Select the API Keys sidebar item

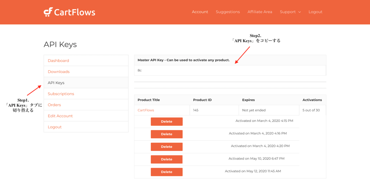pyautogui.click(x=56, y=82)
